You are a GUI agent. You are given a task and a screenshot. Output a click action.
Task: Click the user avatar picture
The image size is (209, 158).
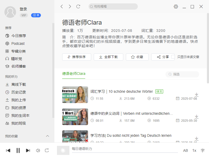click(10, 12)
